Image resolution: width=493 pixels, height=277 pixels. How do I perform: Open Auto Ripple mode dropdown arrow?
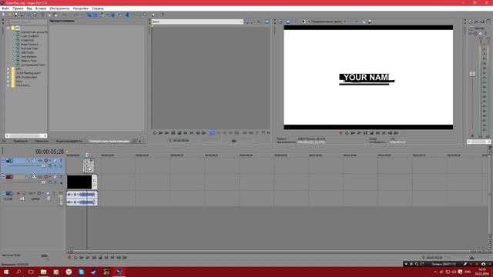(x=107, y=15)
